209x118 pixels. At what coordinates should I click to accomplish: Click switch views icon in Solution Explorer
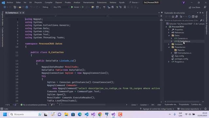176,17
